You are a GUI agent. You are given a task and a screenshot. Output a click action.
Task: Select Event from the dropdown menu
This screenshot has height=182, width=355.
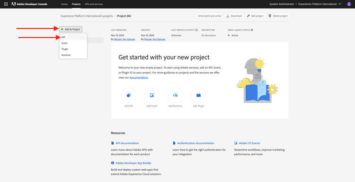[x=73, y=43]
